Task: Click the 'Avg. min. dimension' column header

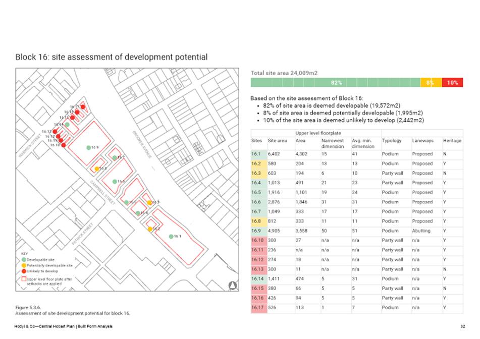Action: (x=363, y=143)
